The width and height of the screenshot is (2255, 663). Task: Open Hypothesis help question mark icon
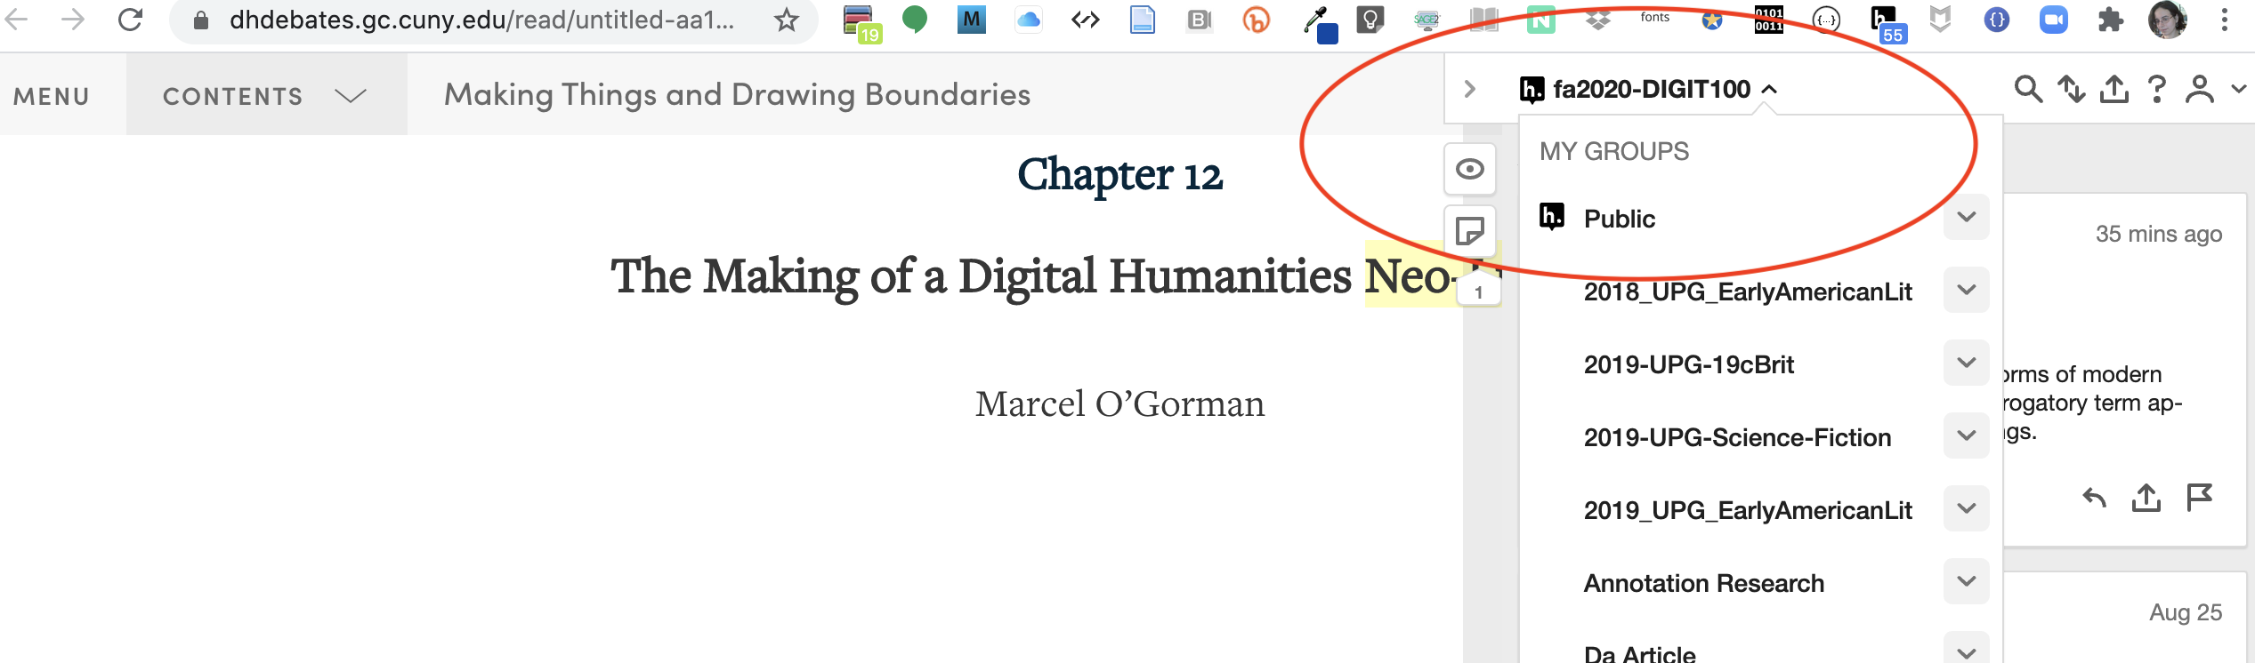[2156, 89]
